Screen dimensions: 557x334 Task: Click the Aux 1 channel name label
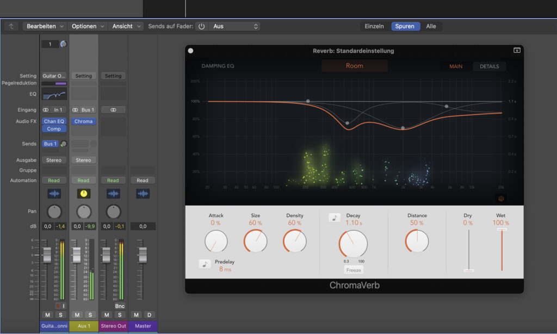click(x=84, y=326)
